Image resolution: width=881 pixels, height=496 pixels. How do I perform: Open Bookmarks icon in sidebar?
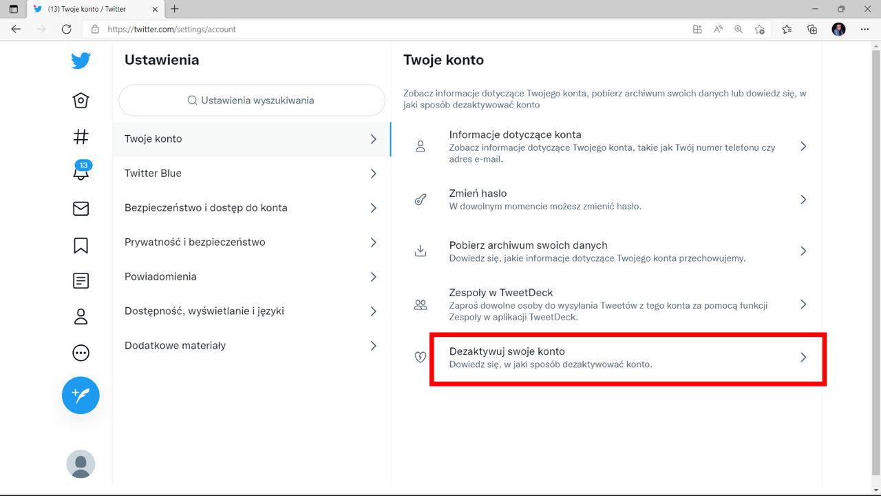click(81, 245)
